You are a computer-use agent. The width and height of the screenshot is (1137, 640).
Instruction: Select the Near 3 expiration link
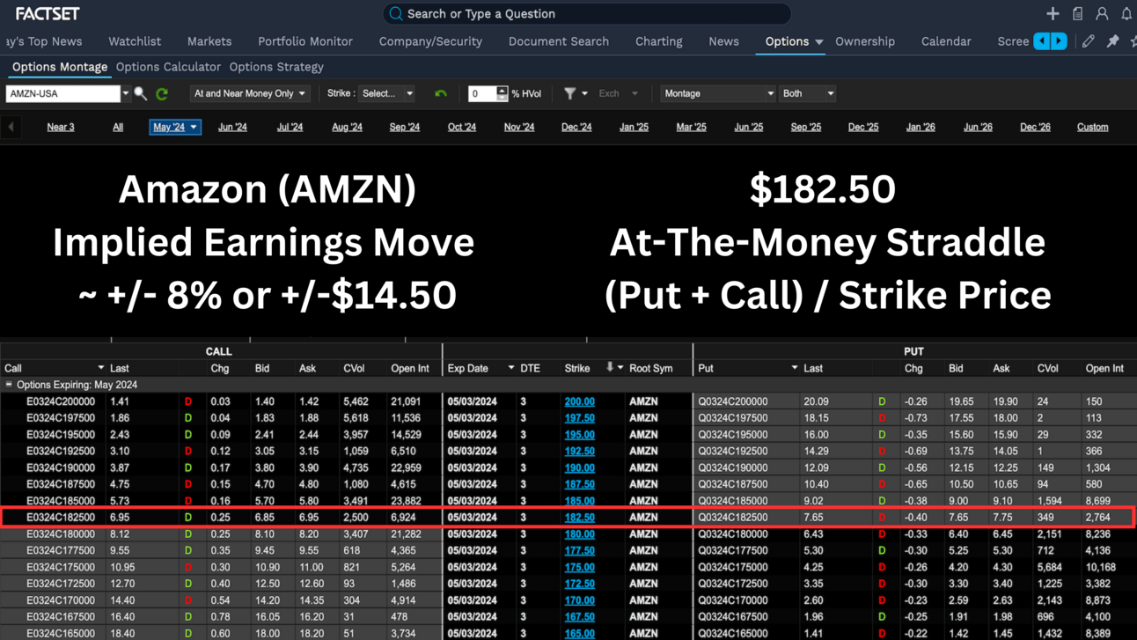[61, 127]
